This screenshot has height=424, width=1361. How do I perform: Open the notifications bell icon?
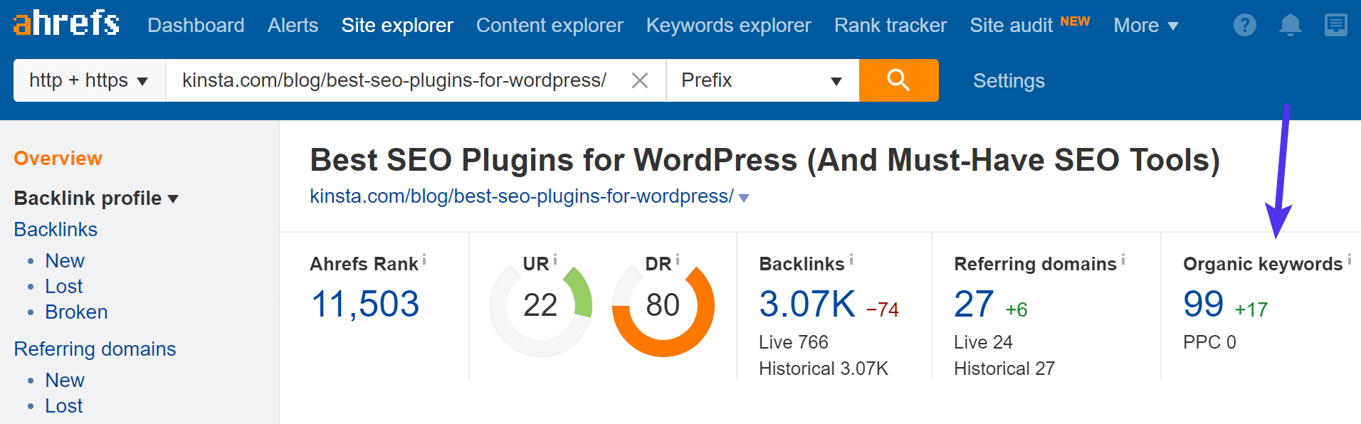pos(1290,26)
